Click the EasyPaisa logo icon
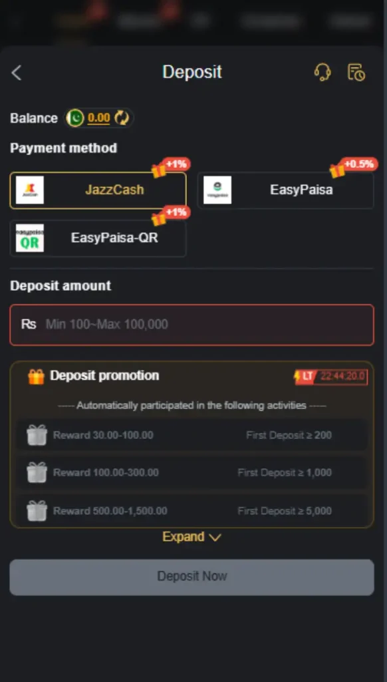The height and width of the screenshot is (682, 387). (217, 190)
